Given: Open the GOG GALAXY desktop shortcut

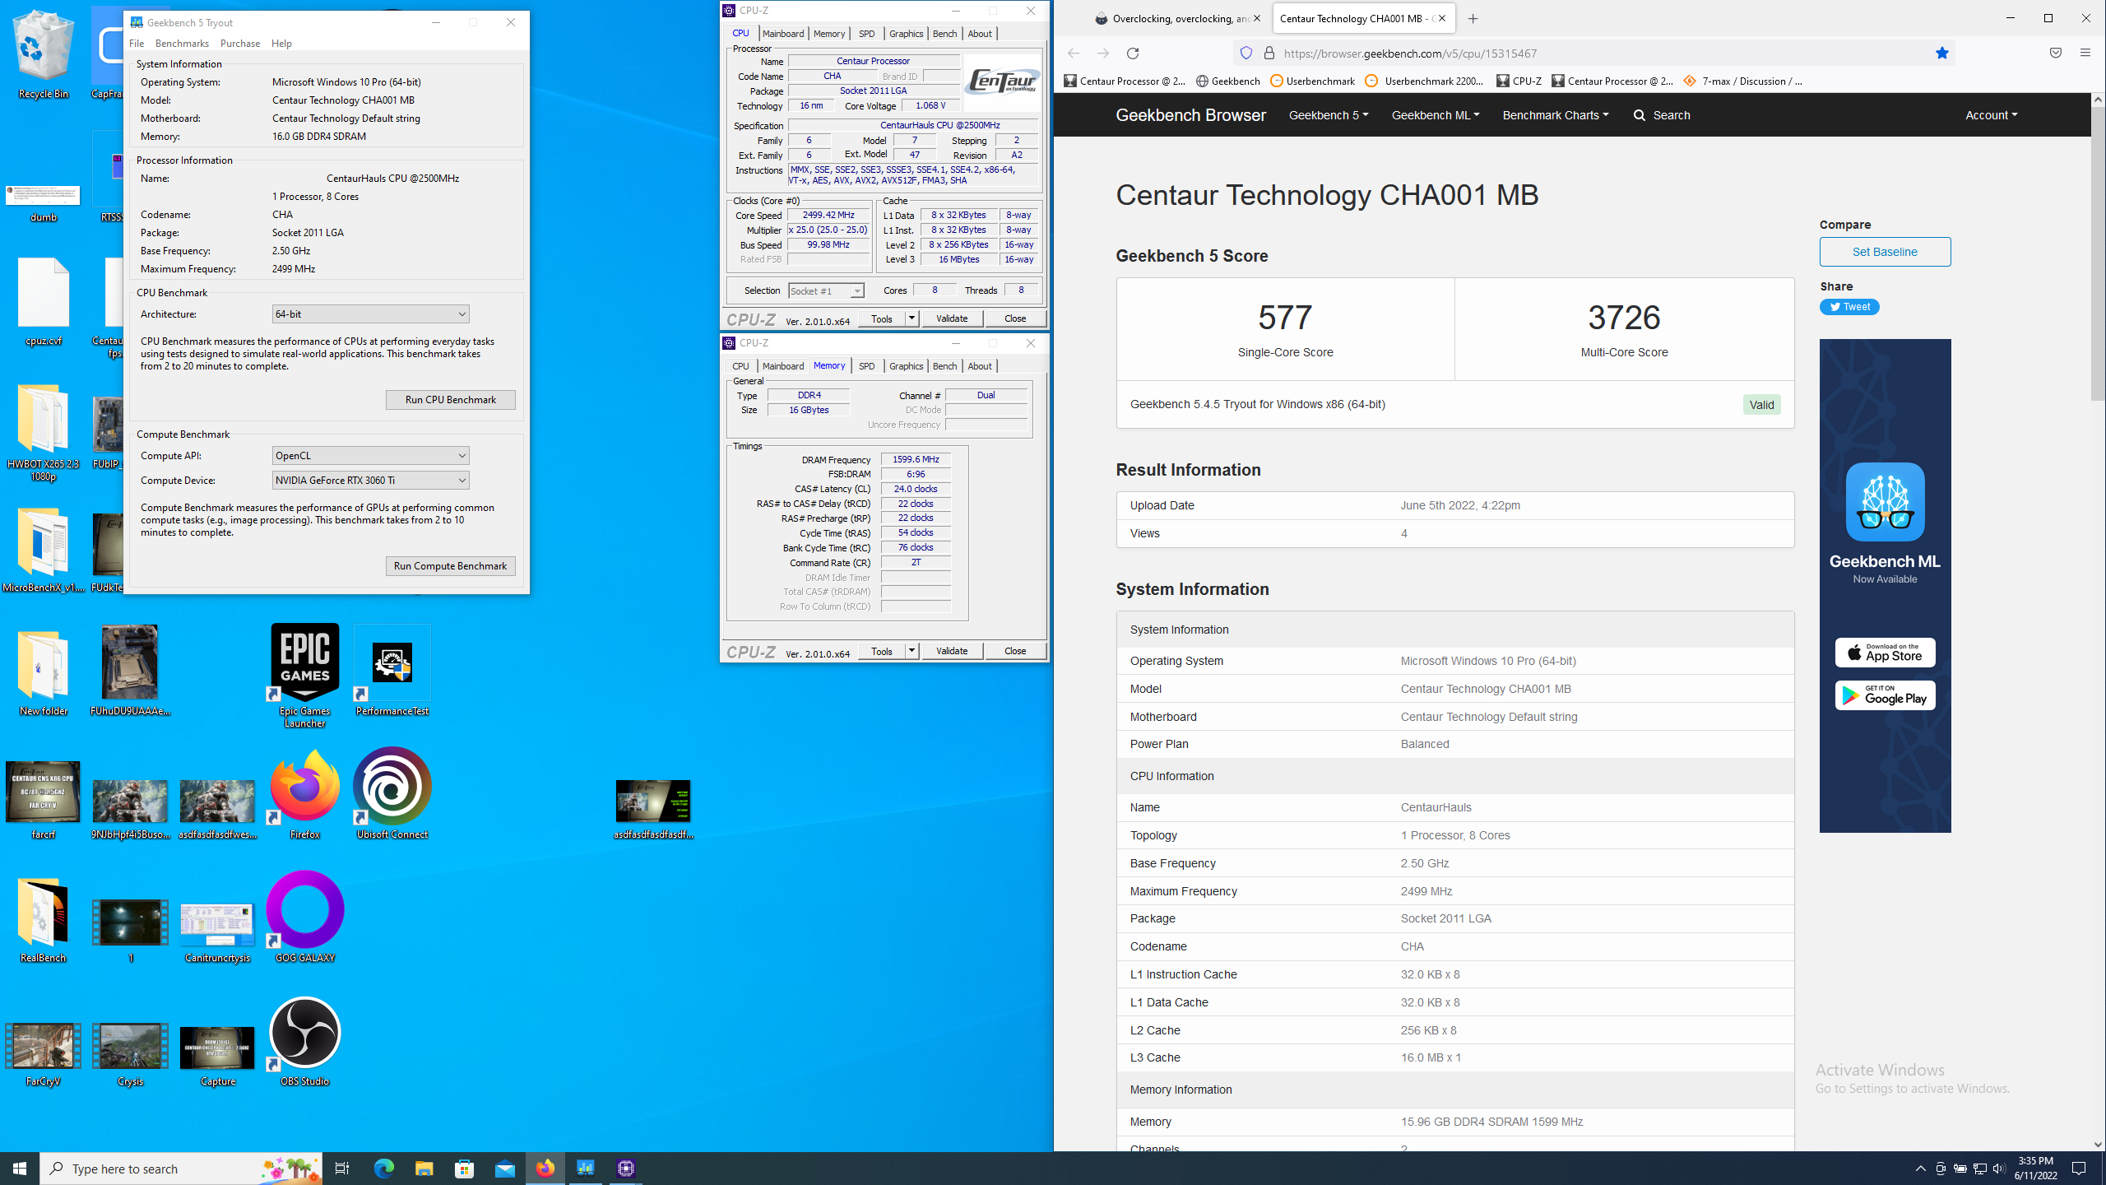Looking at the screenshot, I should pyautogui.click(x=304, y=917).
